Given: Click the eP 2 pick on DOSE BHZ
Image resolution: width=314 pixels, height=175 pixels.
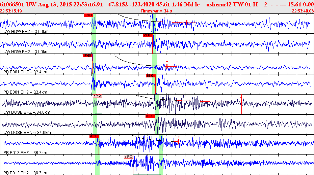Looking at the screenshot, I should click(98, 96).
